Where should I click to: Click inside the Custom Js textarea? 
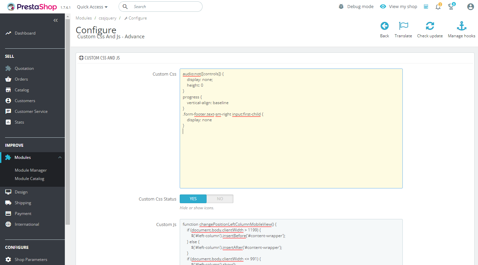click(291, 242)
